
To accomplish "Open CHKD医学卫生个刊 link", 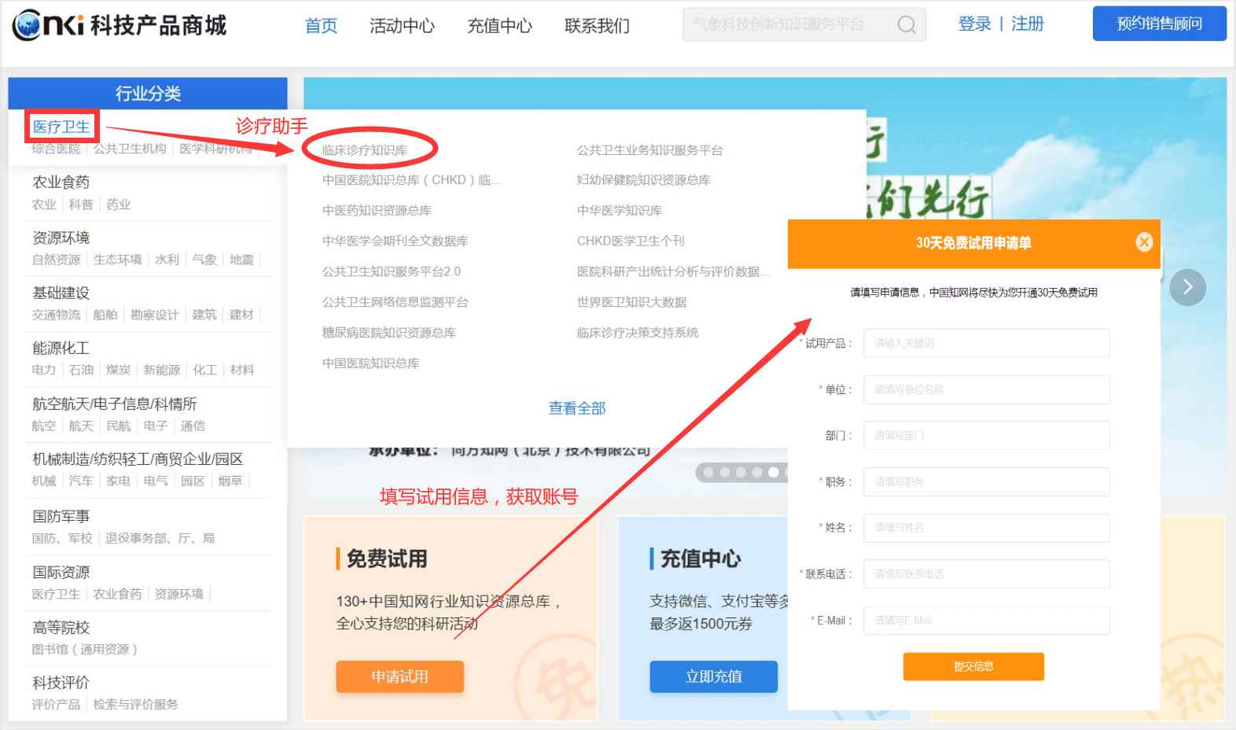I will point(631,241).
